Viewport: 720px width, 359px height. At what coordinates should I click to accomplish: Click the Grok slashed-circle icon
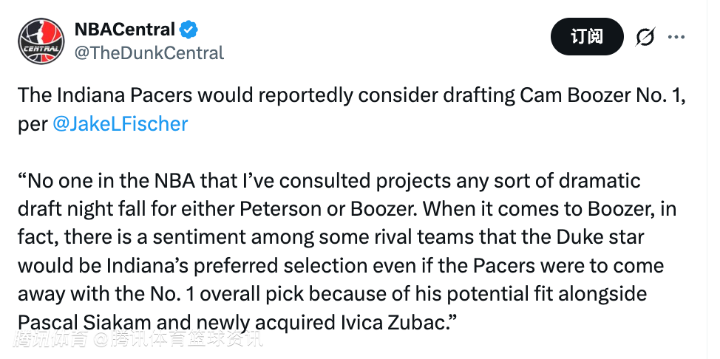tap(645, 36)
